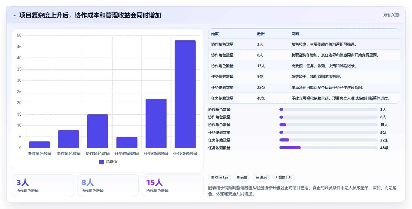Click the chart bar with value 5
The width and height of the screenshot is (412, 209).
tap(127, 142)
